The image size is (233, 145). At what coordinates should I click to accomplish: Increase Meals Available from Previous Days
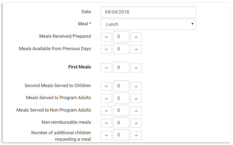(136, 49)
